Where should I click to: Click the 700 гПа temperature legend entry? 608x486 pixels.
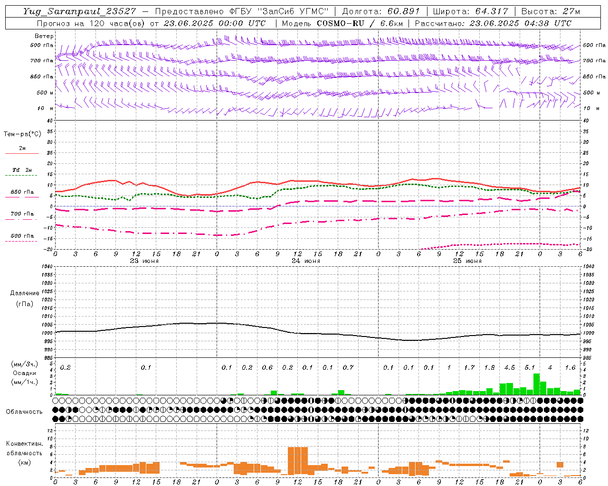[x=22, y=214]
